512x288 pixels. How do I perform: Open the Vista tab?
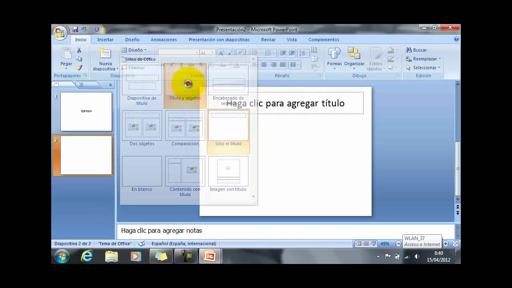[292, 40]
